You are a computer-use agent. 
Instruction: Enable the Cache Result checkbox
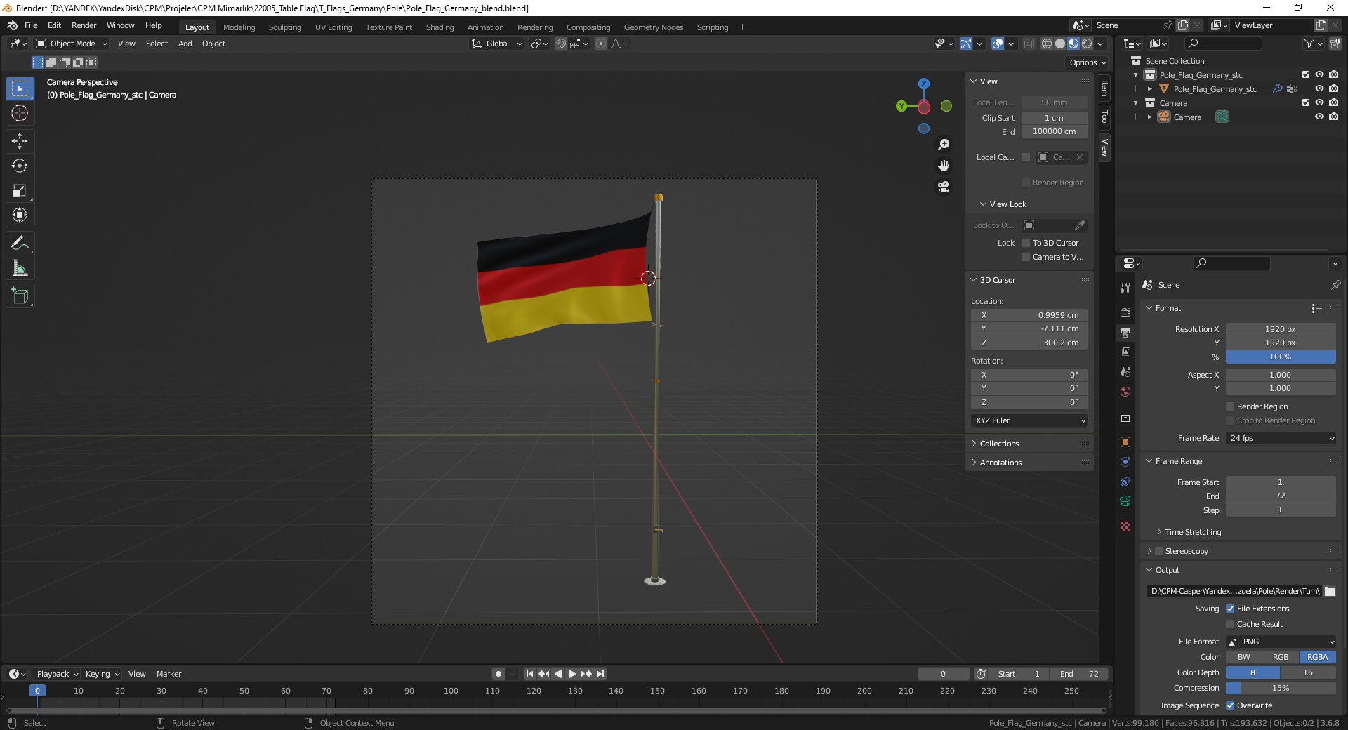point(1230,624)
